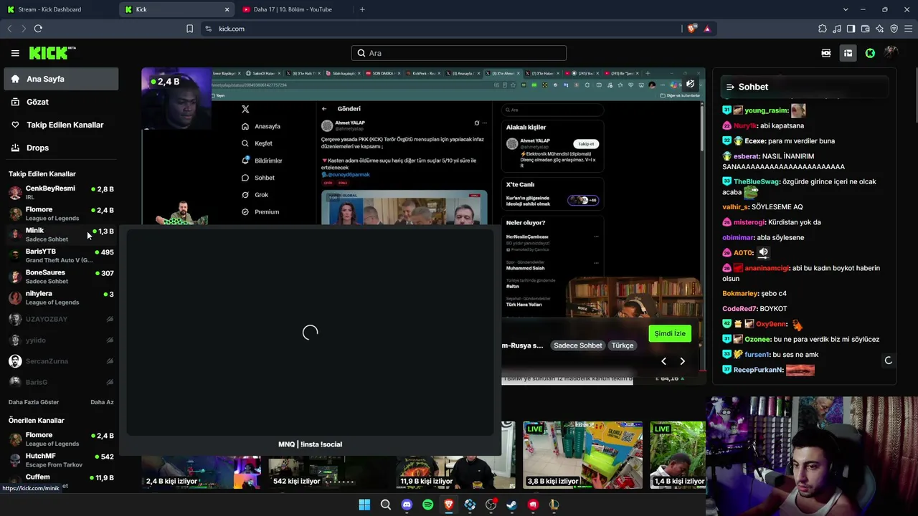
Task: Open the 542 kişi izliyor thumbnail
Action: point(328,472)
